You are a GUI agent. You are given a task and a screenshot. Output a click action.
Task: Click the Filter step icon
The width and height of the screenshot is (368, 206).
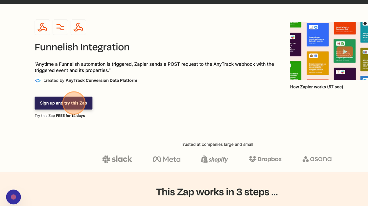pyautogui.click(x=60, y=27)
